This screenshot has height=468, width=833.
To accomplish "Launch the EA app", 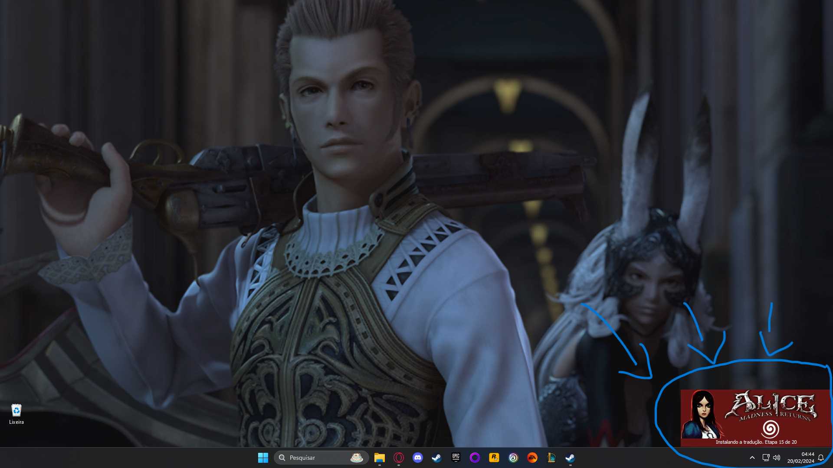I will (x=532, y=458).
